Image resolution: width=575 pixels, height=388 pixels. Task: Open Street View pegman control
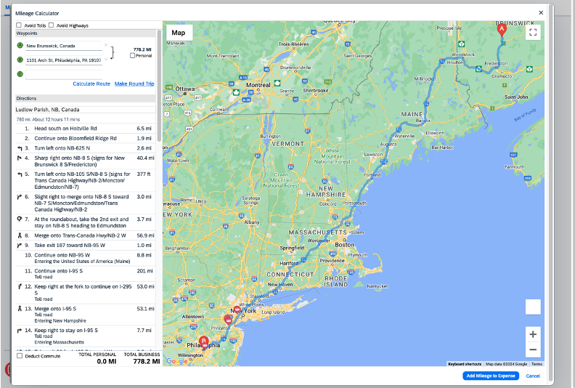[533, 307]
